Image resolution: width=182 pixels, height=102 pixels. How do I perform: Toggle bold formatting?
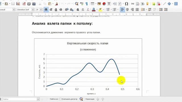tap(46, 9)
